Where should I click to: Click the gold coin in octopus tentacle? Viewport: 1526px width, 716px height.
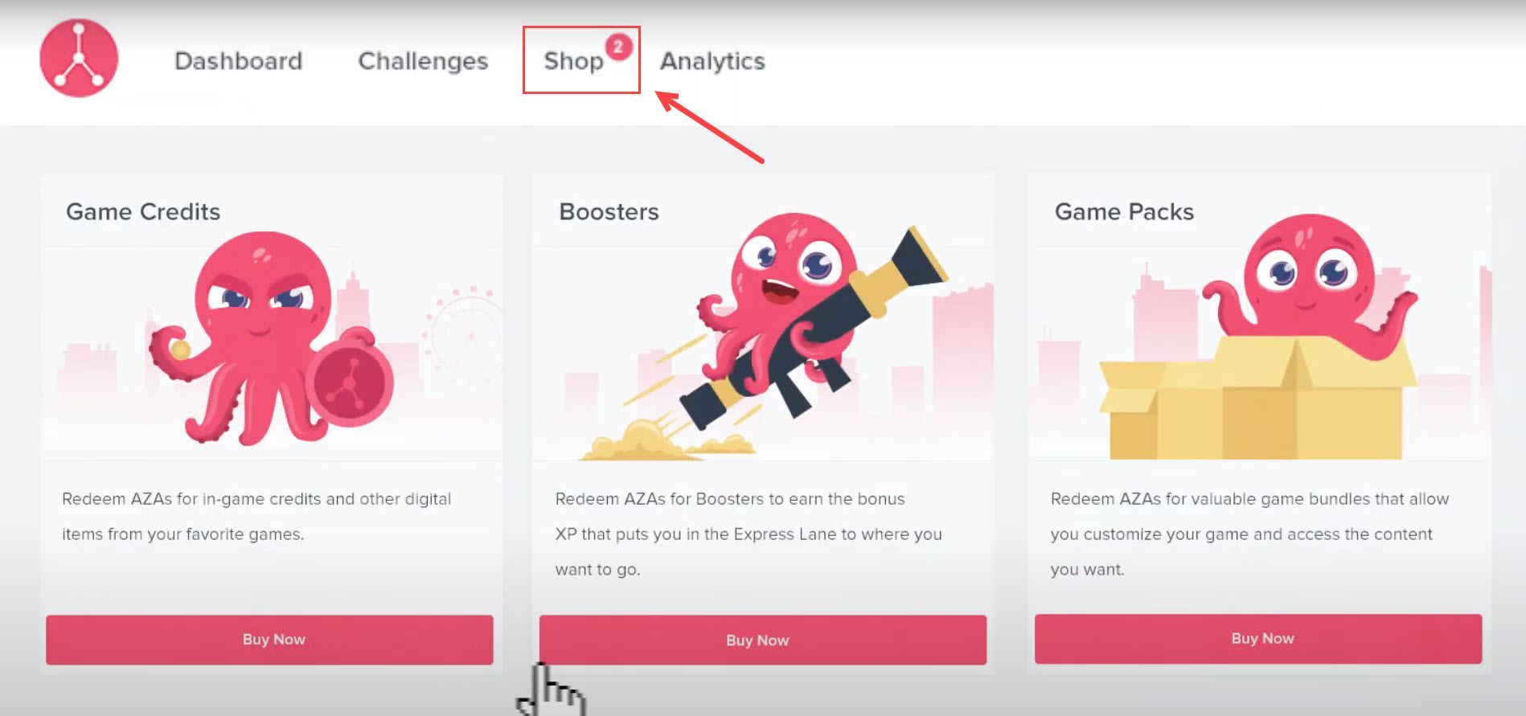[x=180, y=349]
